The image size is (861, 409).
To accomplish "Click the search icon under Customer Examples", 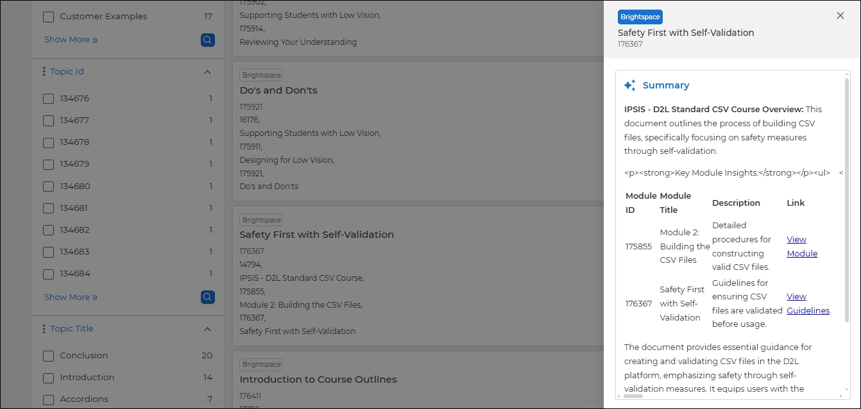I will (207, 40).
